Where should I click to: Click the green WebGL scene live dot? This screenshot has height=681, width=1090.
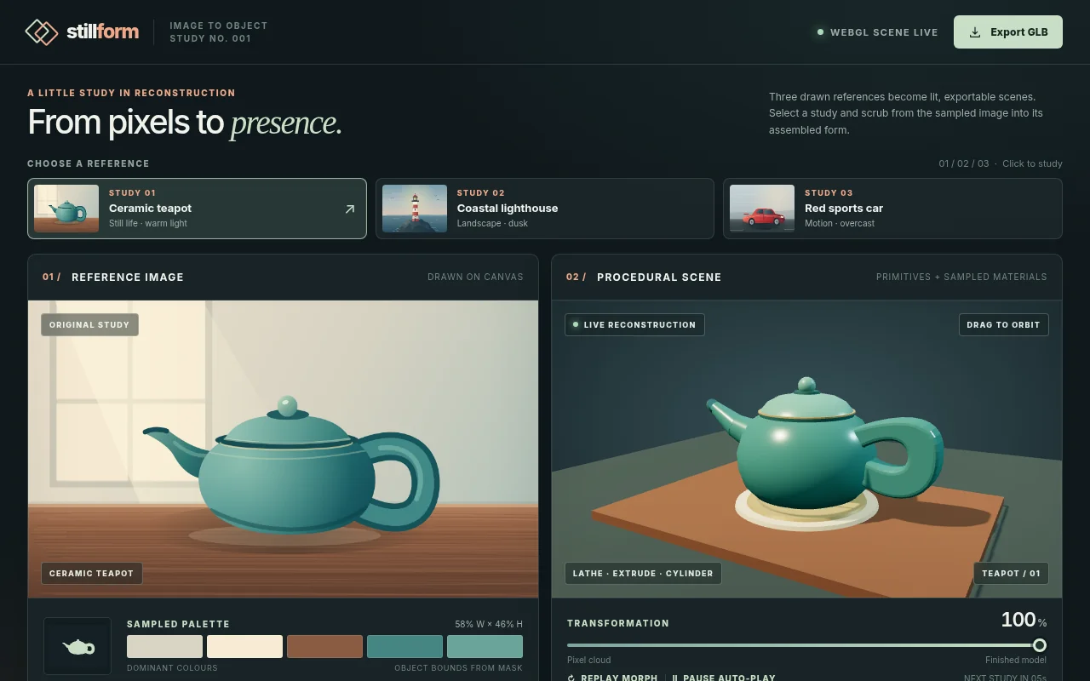pos(820,32)
